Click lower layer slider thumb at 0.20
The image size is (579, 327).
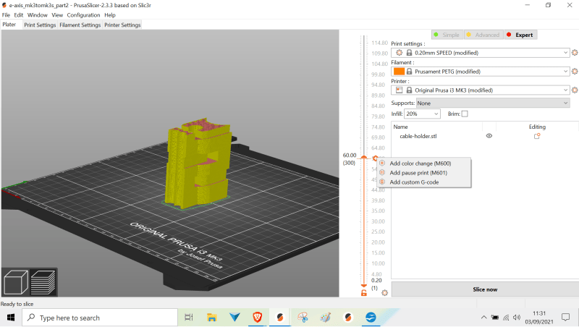(364, 285)
